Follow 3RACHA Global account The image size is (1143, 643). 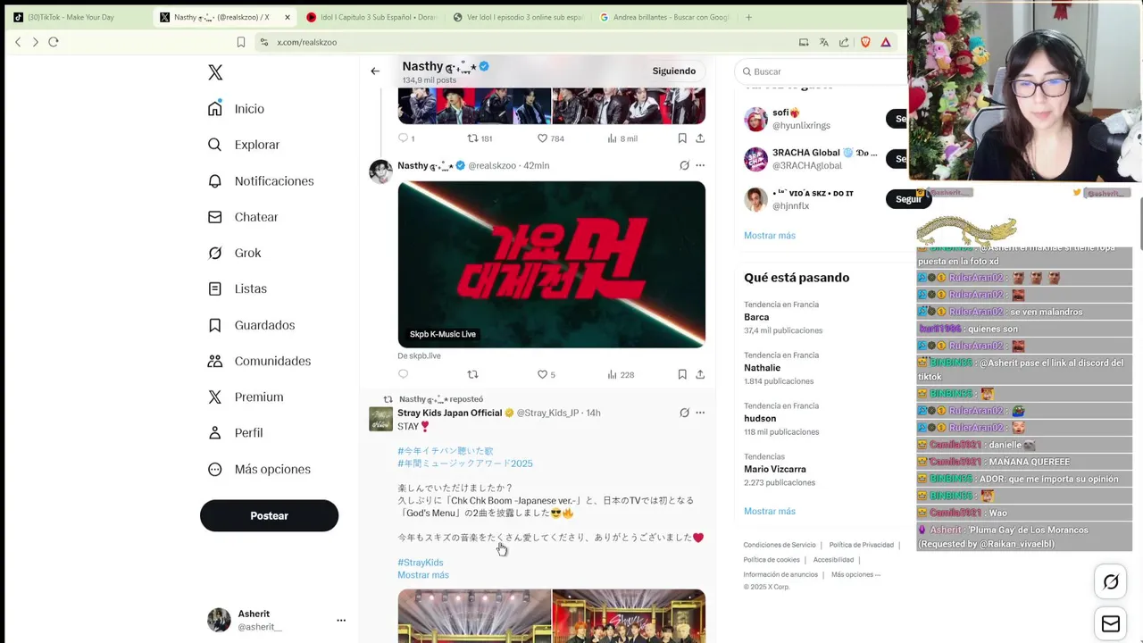[897, 159]
